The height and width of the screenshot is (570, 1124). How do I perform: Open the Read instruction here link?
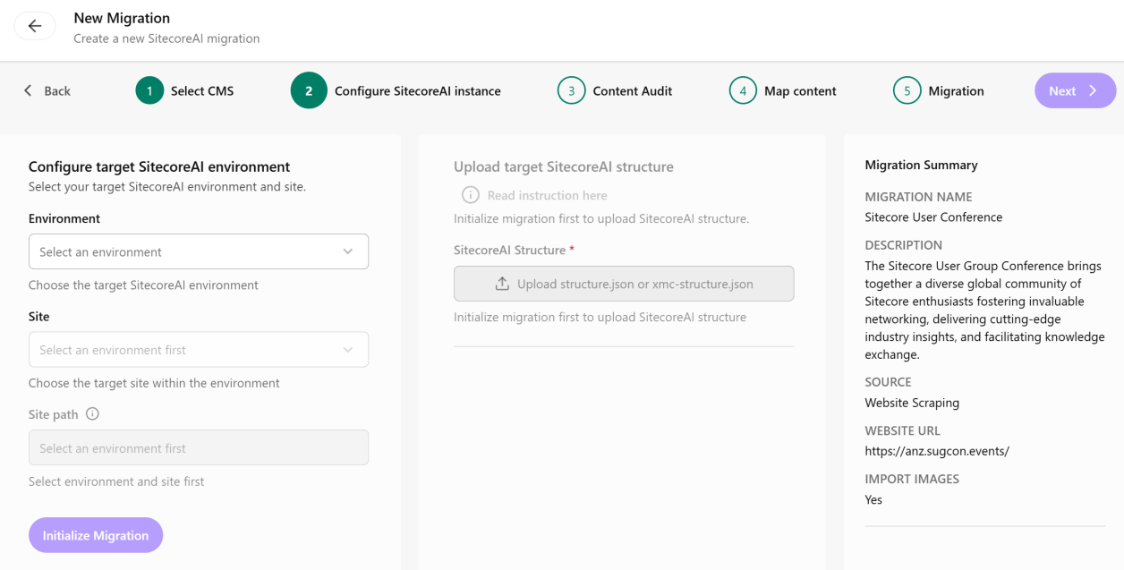(548, 195)
